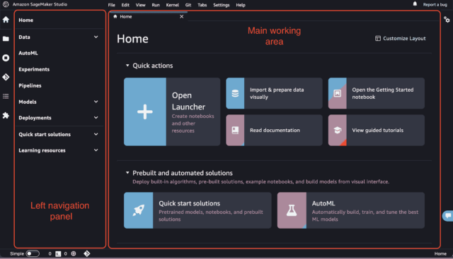Click the database icon for Import data

click(235, 93)
